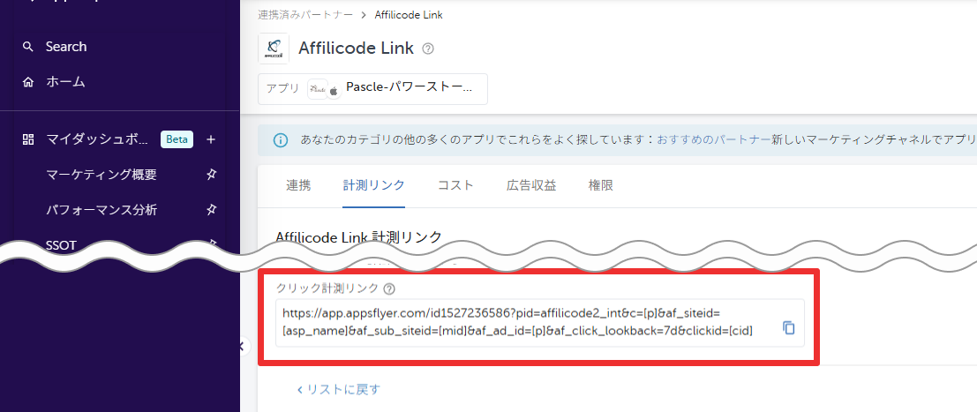The width and height of the screenshot is (977, 412).
Task: Switch to the 権限 tab
Action: point(601,185)
